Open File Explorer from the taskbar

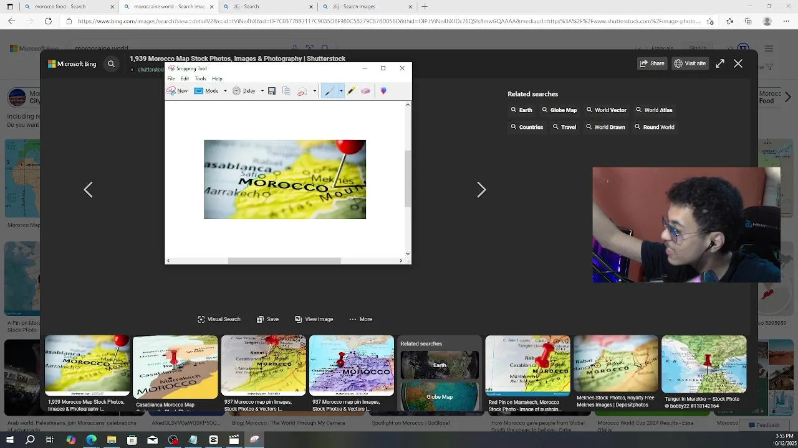pyautogui.click(x=112, y=440)
